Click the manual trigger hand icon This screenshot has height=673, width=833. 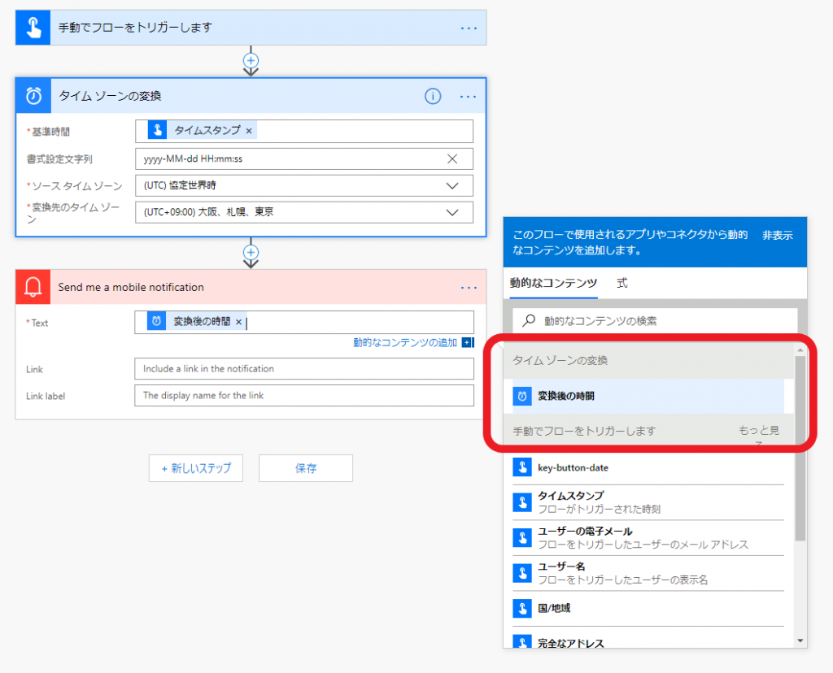click(x=33, y=28)
